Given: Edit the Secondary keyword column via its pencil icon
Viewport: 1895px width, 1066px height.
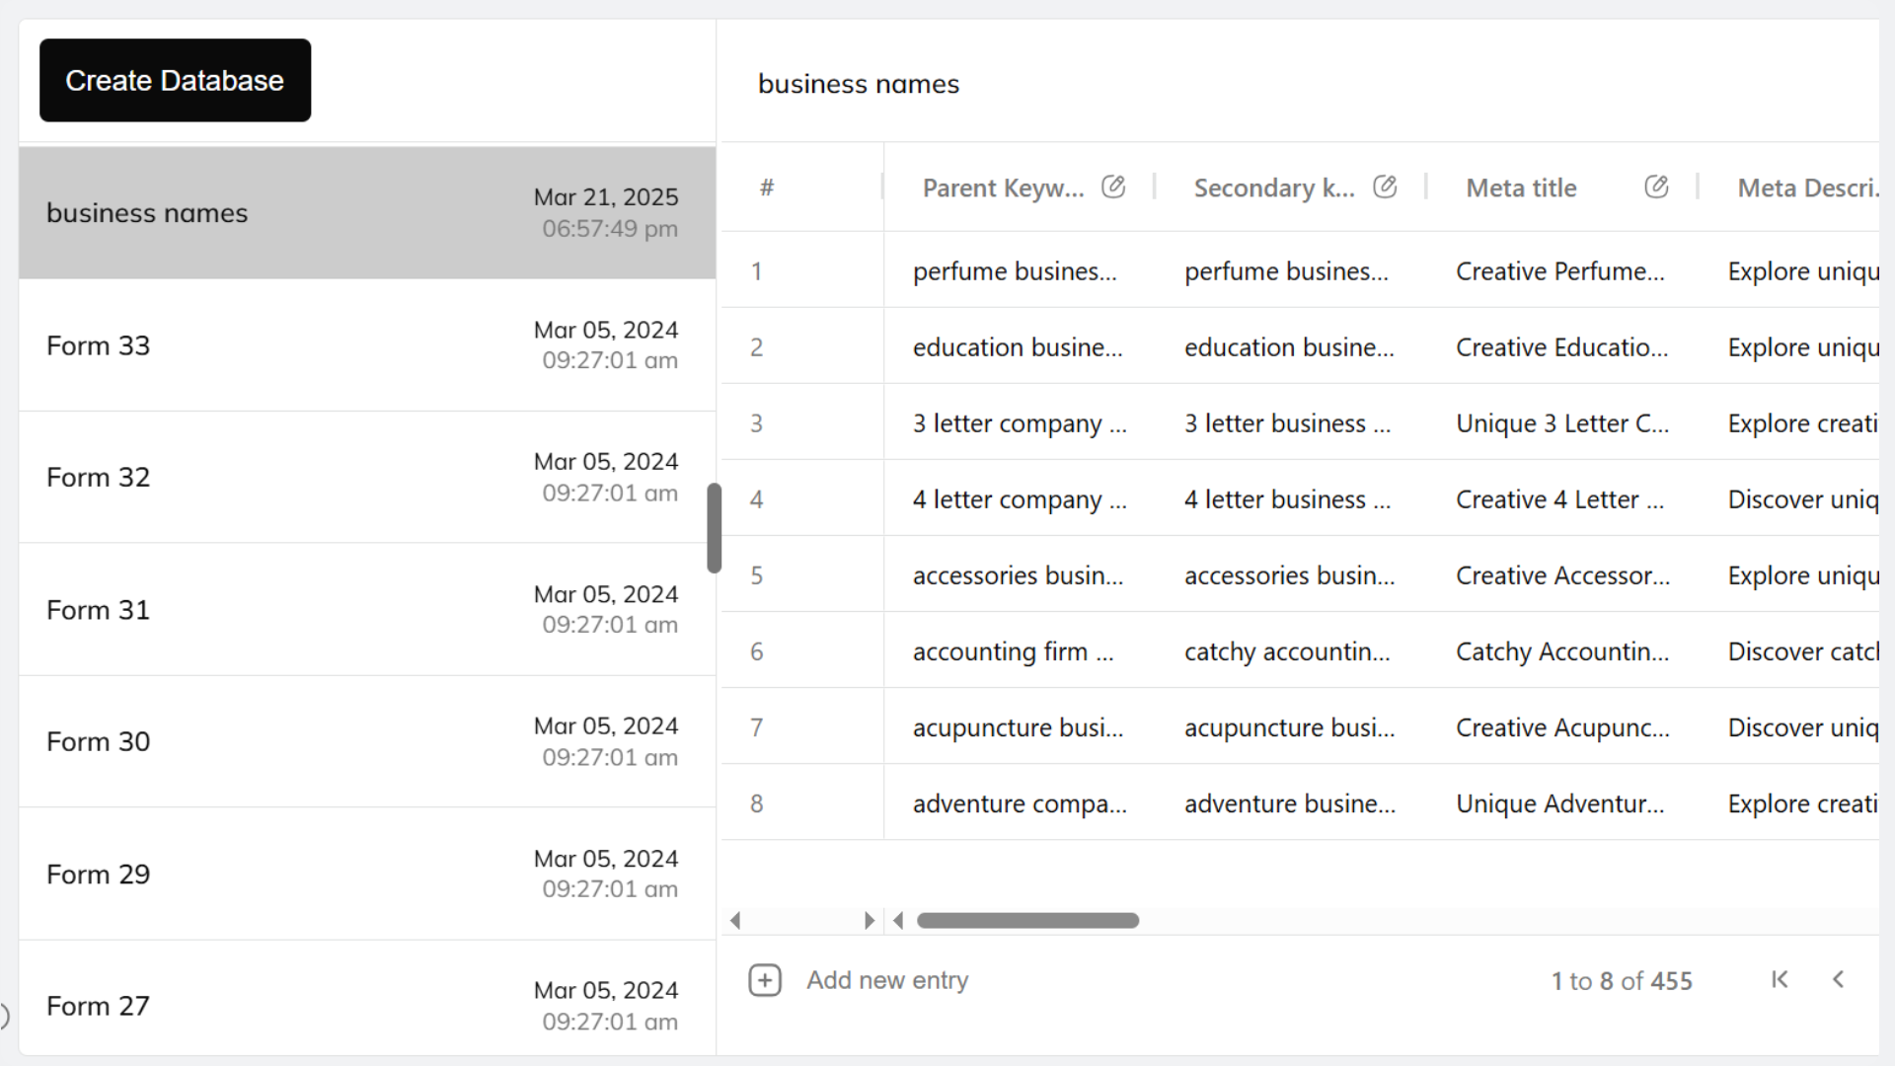Looking at the screenshot, I should tap(1385, 186).
